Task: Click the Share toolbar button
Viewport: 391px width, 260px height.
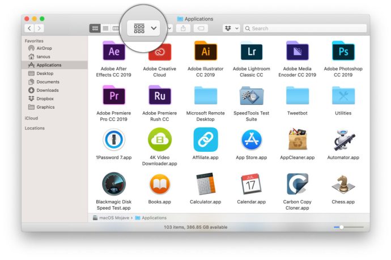Action: (x=183, y=28)
